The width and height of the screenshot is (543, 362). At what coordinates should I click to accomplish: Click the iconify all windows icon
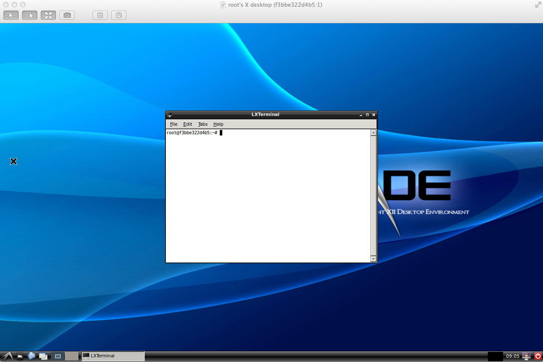tap(43, 356)
